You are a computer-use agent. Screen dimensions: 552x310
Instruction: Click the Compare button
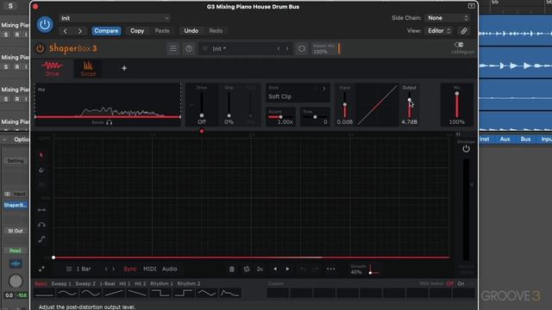coord(106,31)
